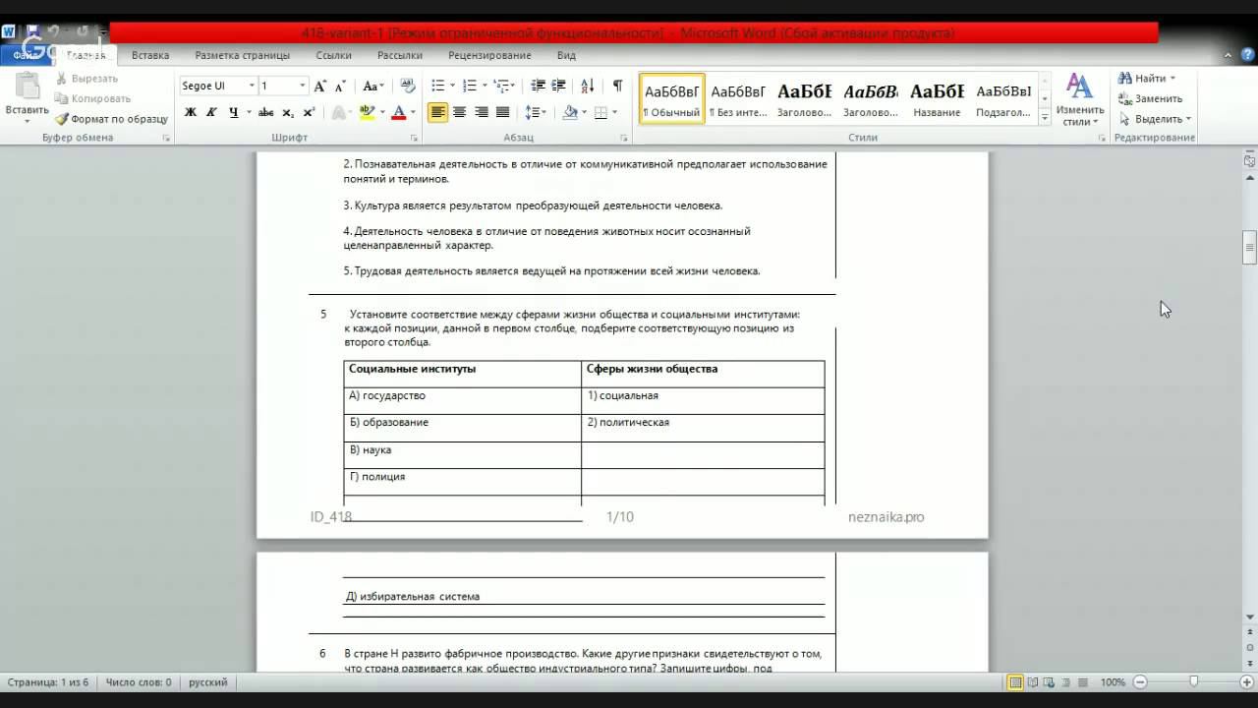Open line spacing dropdown
The image size is (1258, 708).
536,112
